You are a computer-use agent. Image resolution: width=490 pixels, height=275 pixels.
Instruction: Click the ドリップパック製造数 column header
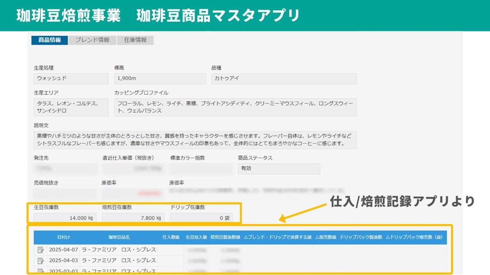pyautogui.click(x=361, y=237)
